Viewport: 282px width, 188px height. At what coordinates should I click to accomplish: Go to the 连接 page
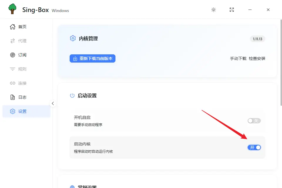(x=22, y=83)
